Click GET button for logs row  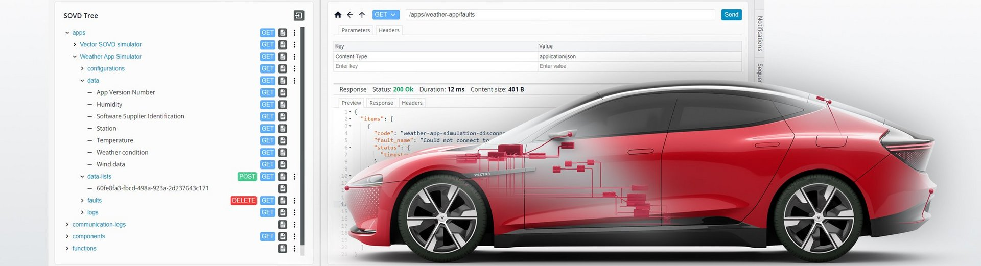(268, 212)
